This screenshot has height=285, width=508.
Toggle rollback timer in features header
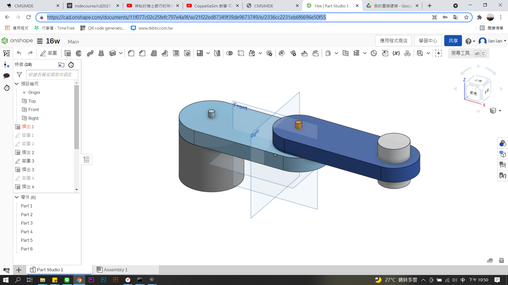point(71,65)
